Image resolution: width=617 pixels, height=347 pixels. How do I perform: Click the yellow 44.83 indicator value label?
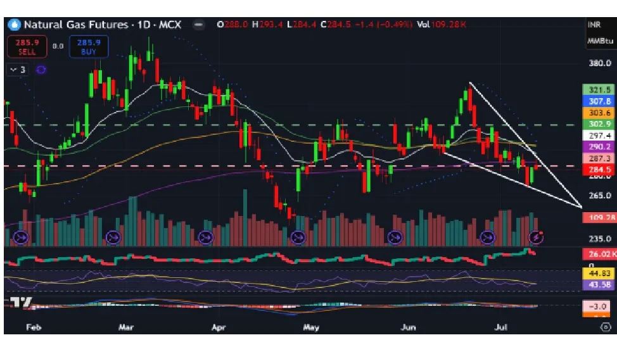pyautogui.click(x=598, y=273)
